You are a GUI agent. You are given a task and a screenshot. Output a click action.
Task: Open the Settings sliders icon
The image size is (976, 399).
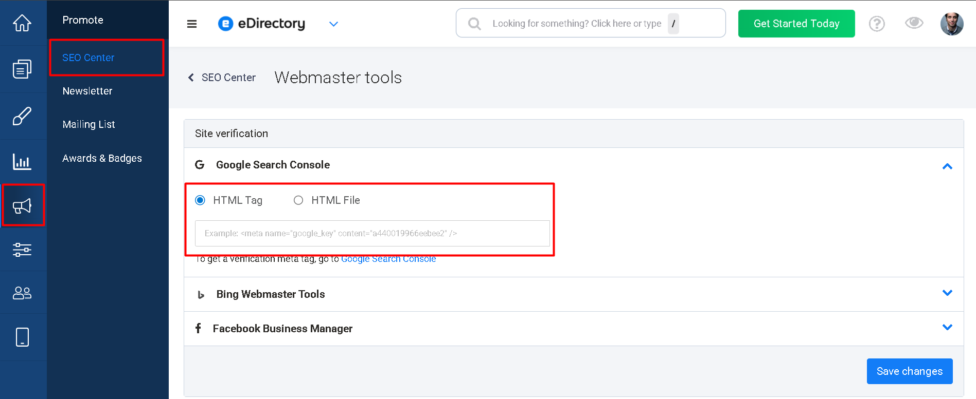click(22, 250)
